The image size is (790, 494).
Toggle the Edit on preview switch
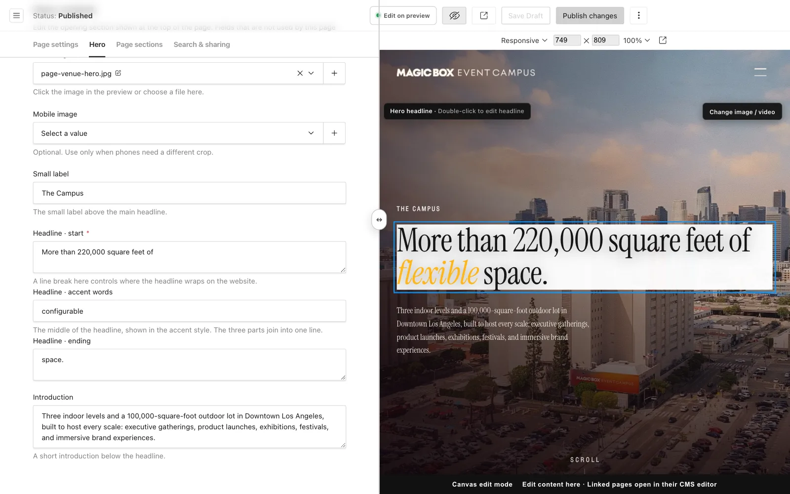click(x=403, y=16)
